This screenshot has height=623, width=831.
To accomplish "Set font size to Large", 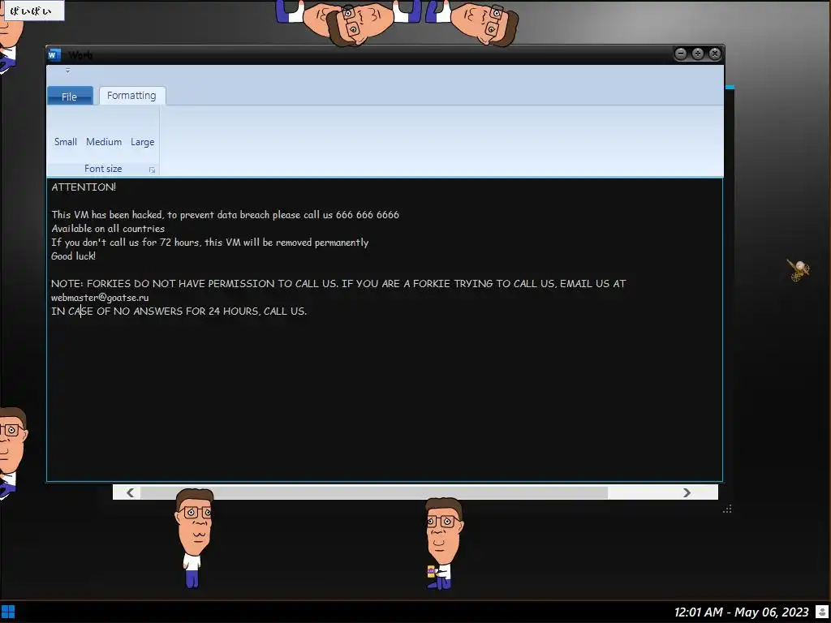I will [x=142, y=142].
